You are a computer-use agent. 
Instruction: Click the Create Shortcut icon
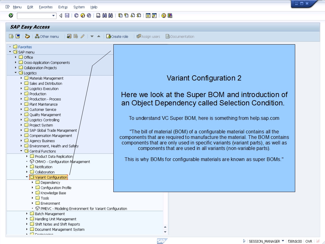click(x=154, y=16)
